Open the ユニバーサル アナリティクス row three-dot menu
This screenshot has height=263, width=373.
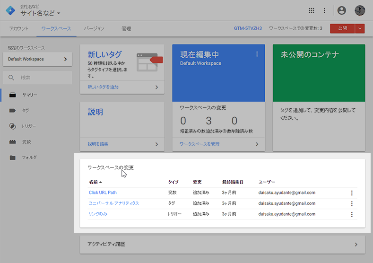(x=352, y=204)
